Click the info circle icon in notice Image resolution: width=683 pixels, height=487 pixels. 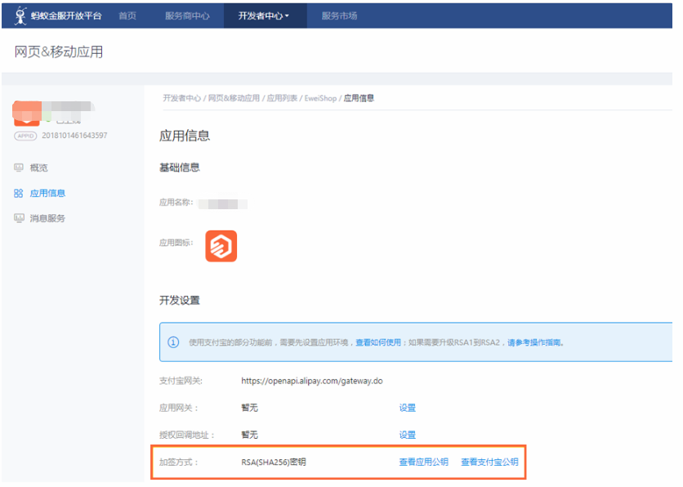click(173, 343)
